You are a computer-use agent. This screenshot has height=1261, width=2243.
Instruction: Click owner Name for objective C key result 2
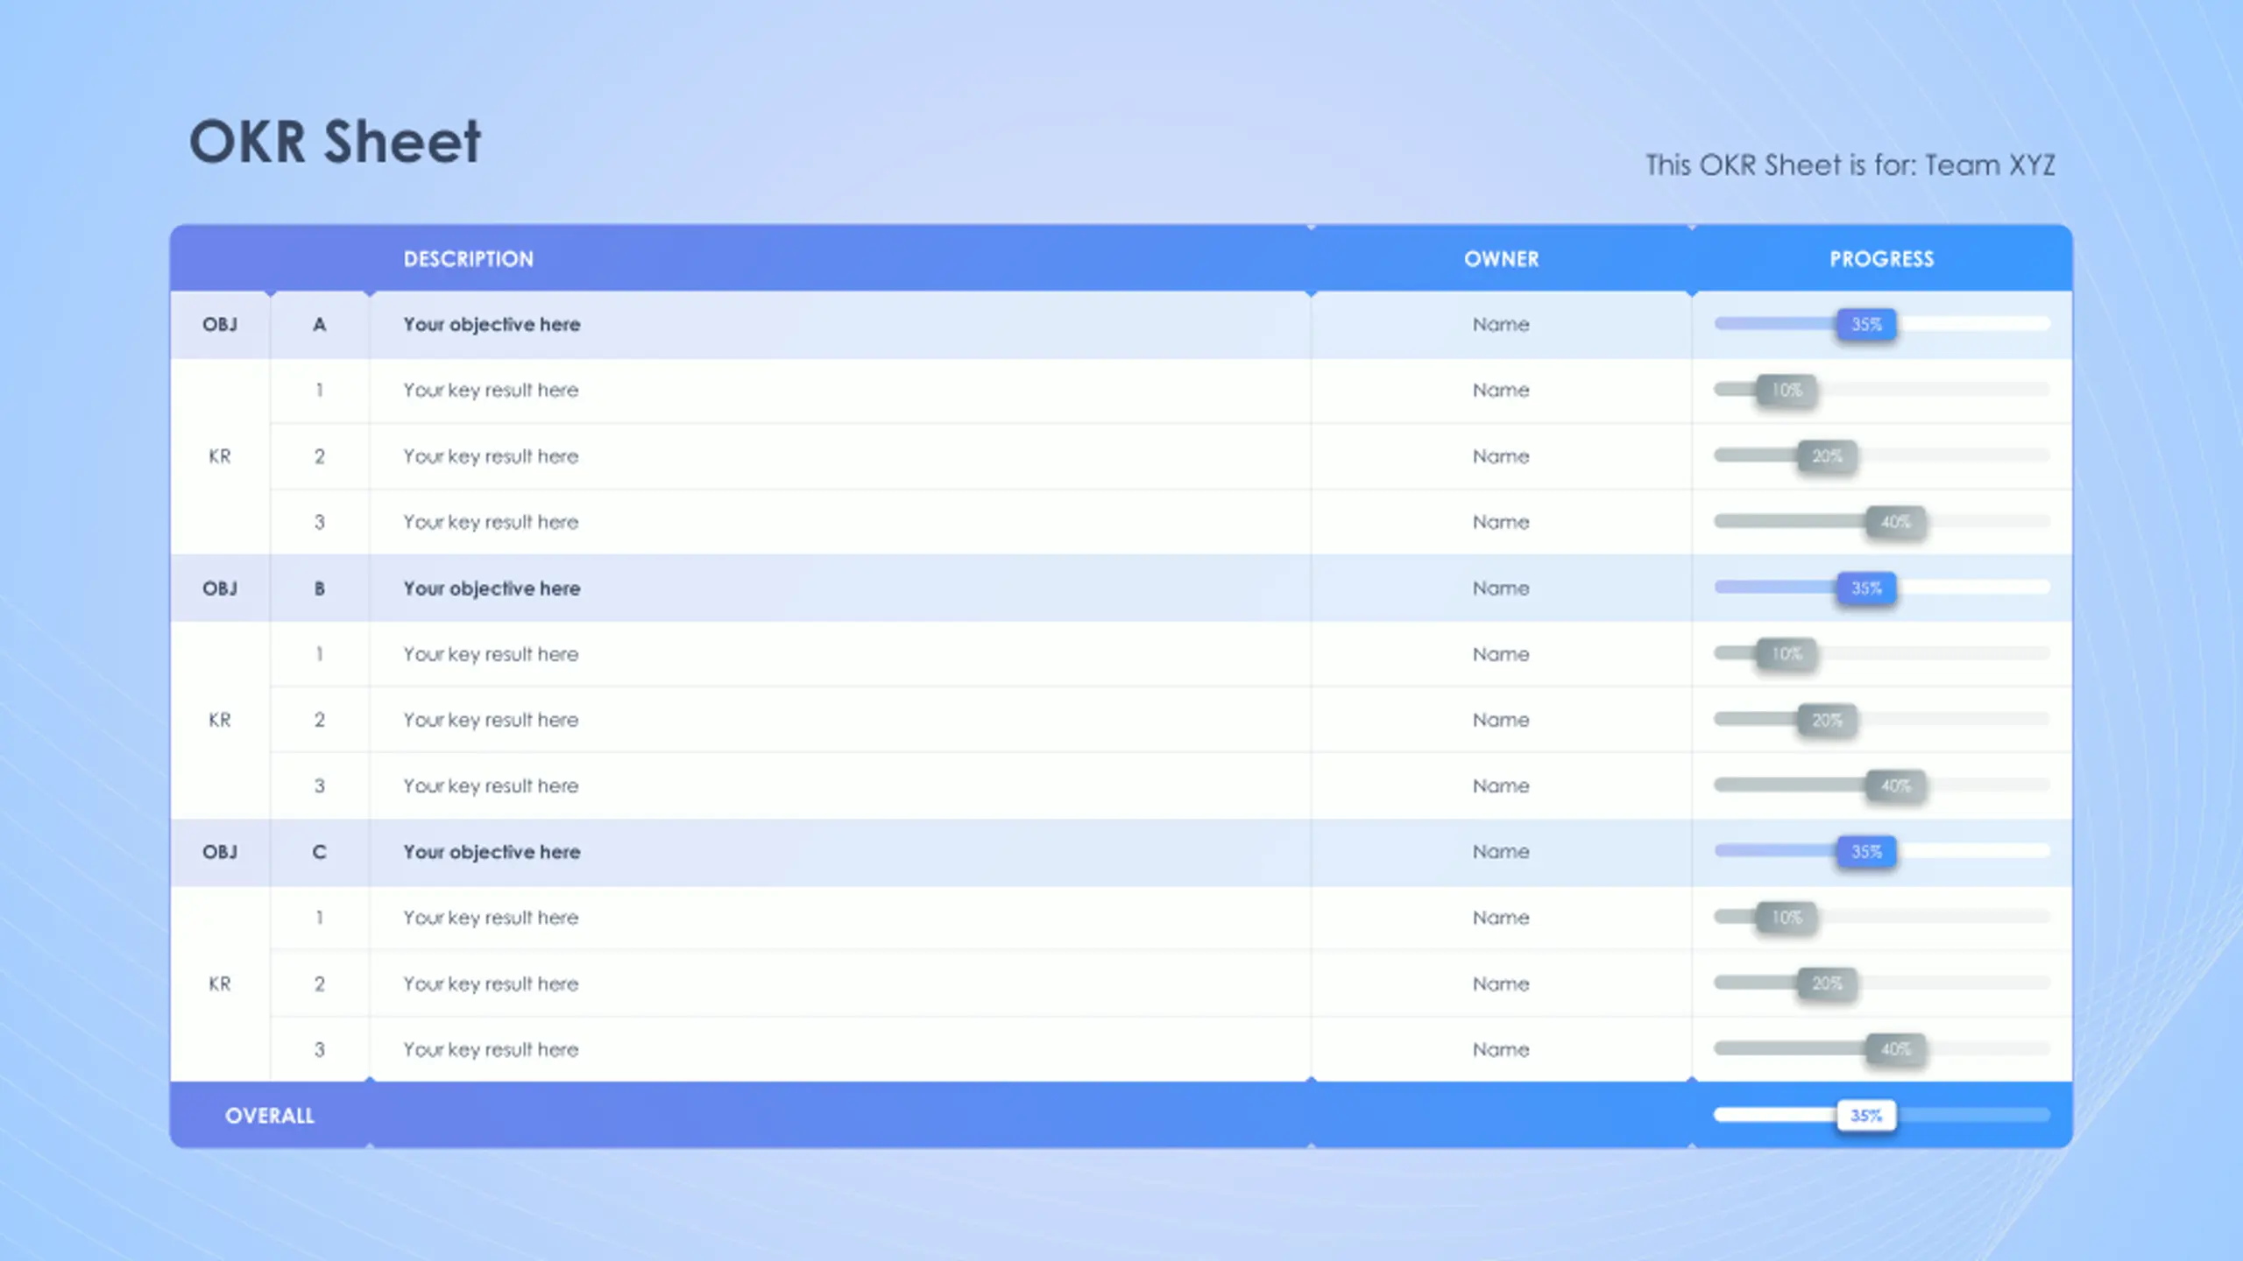coord(1501,983)
